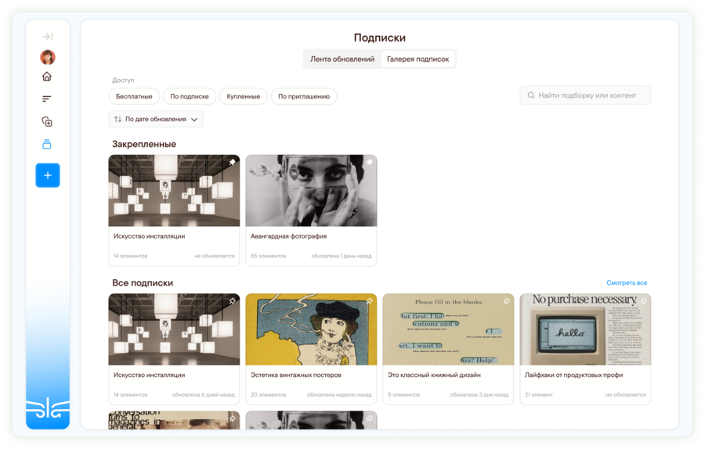Open Авангардная фотография thumbnail in Закрепленные
The image size is (705, 449).
tap(311, 190)
